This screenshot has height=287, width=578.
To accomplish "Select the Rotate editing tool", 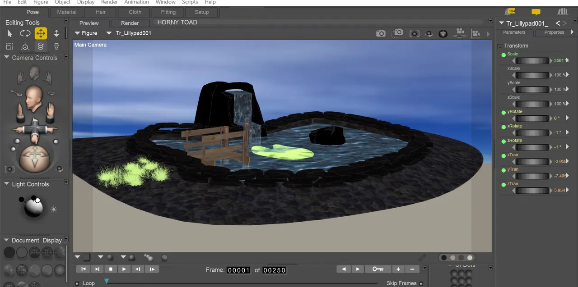I will (x=25, y=33).
